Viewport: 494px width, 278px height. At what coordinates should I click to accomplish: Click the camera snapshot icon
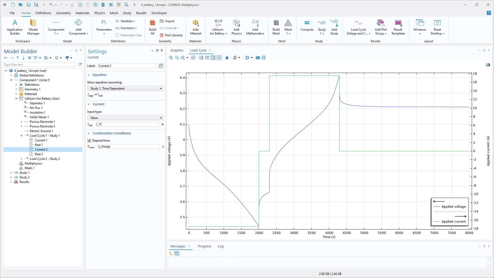tap(258, 58)
